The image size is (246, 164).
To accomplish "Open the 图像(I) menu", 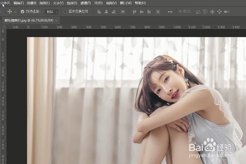I will (x=32, y=3).
